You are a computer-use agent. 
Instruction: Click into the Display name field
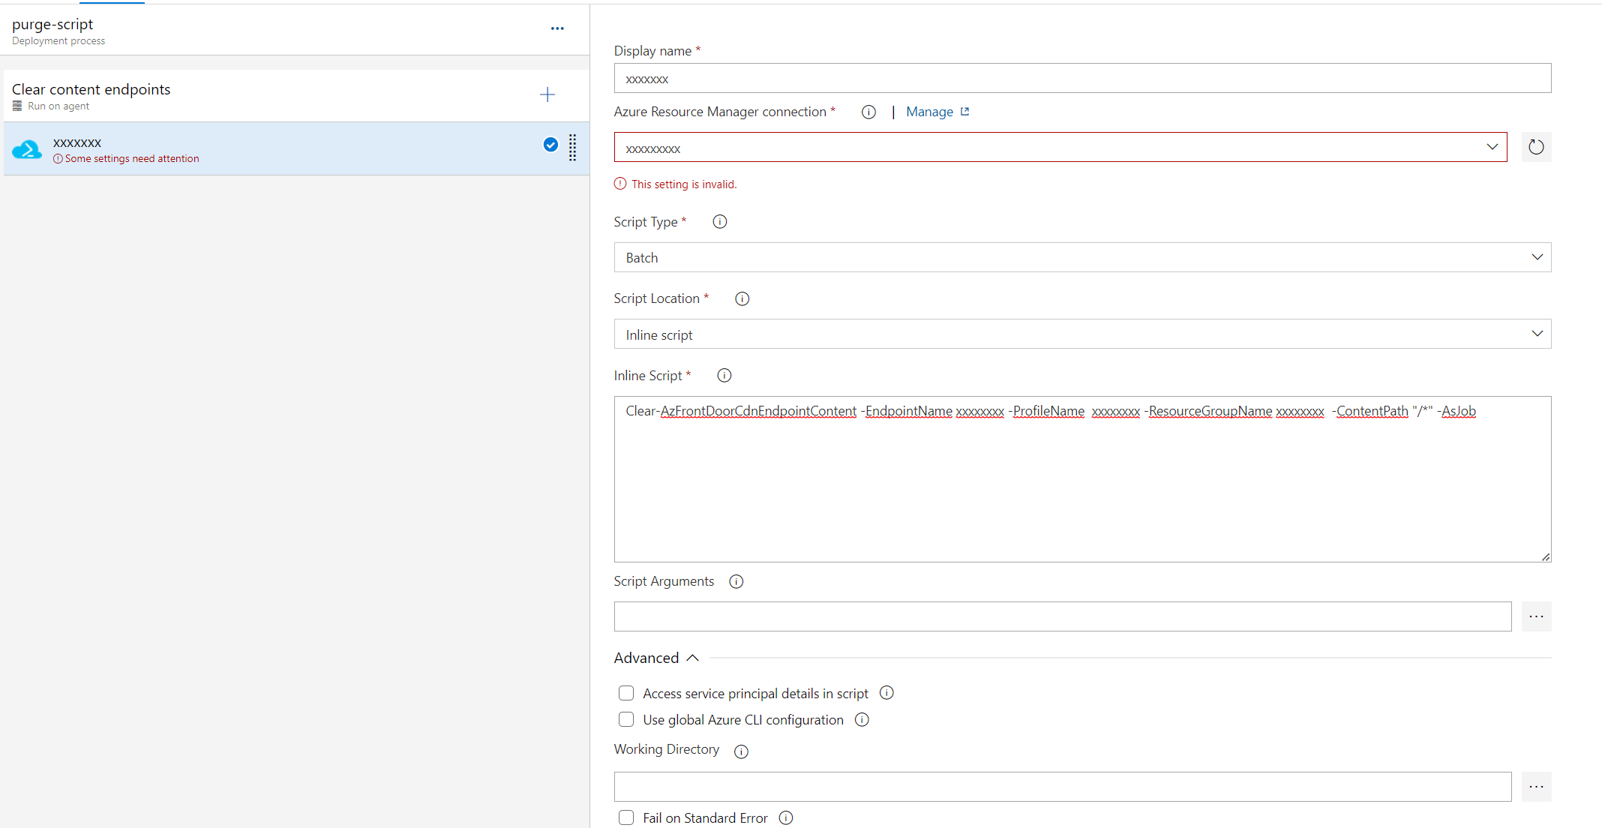point(1081,79)
